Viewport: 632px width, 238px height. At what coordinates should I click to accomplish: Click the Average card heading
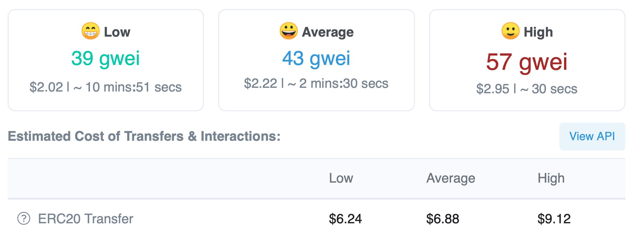tap(328, 32)
